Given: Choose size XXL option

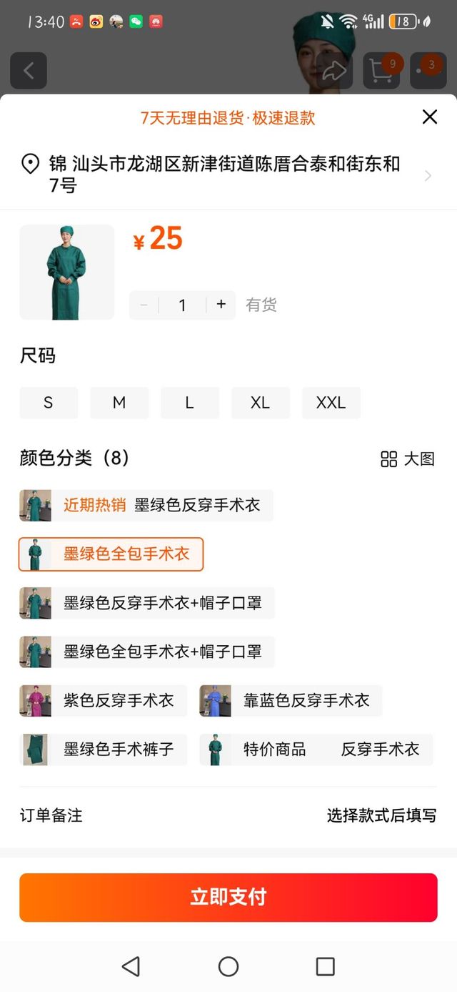Looking at the screenshot, I should point(331,403).
